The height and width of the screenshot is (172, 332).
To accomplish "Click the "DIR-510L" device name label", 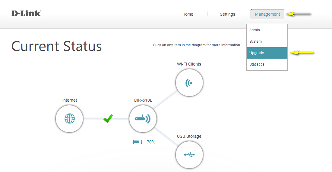I will [143, 100].
